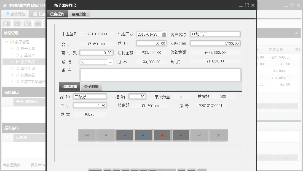Viewport: 303px width, 181px height.
Task: Add a new record with the plus icon
Action: coord(162,135)
